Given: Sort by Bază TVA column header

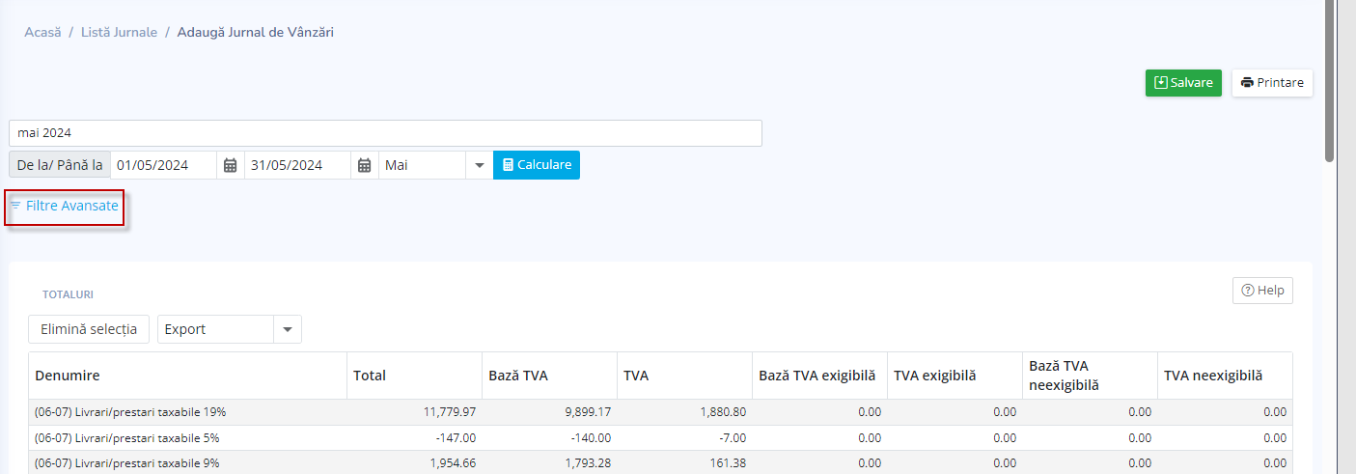Looking at the screenshot, I should (518, 376).
